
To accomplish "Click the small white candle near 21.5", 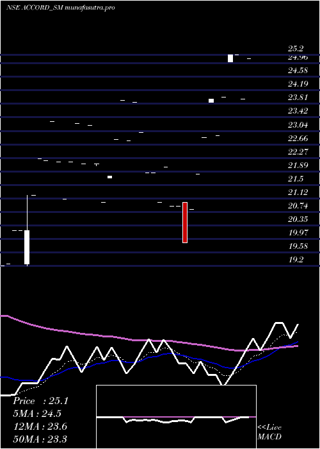I will [x=109, y=177].
